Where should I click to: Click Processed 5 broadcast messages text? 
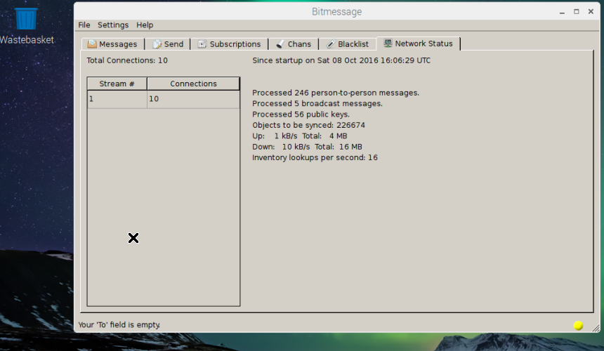click(x=317, y=103)
